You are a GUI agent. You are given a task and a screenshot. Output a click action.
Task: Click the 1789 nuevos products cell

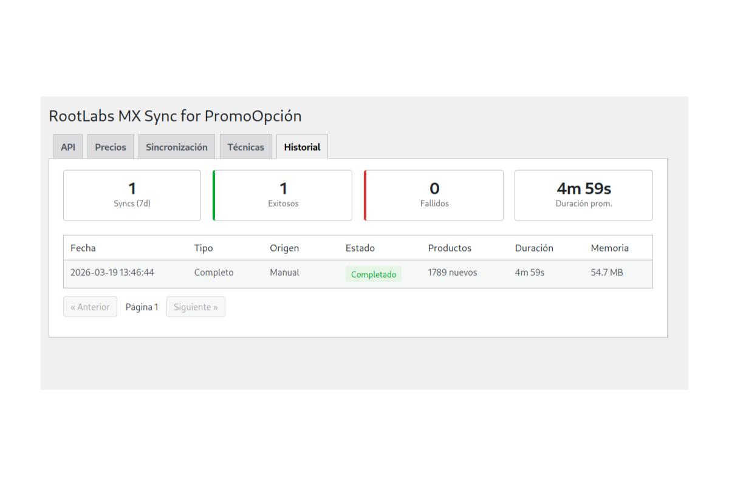(453, 273)
